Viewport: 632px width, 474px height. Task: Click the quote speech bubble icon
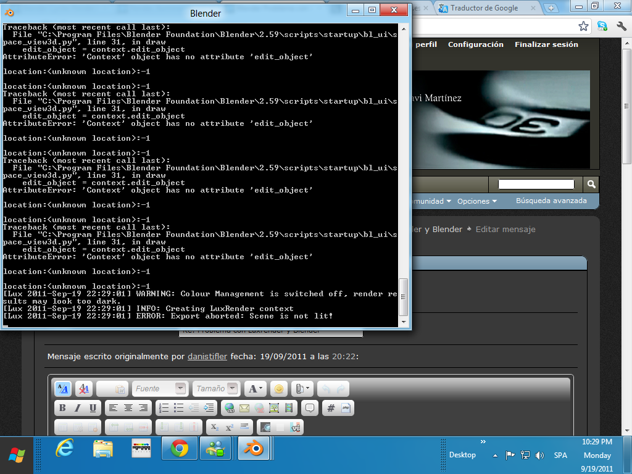coord(310,408)
